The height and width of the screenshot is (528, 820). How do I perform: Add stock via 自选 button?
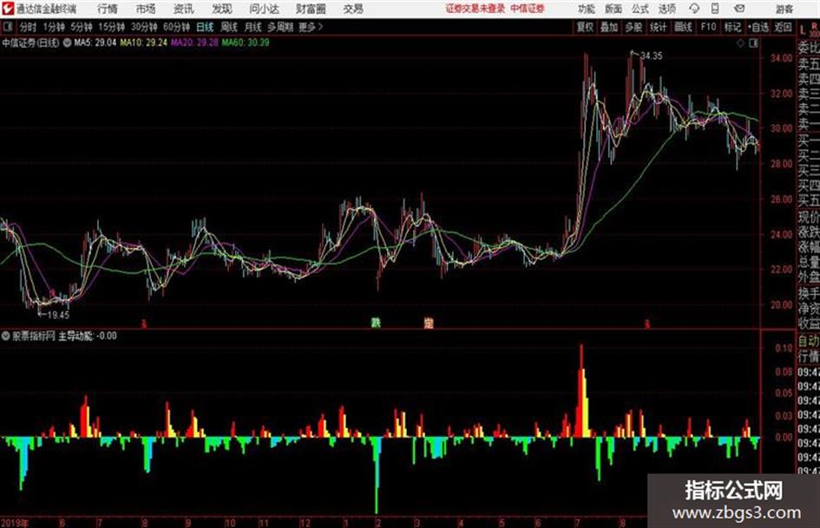[x=758, y=27]
